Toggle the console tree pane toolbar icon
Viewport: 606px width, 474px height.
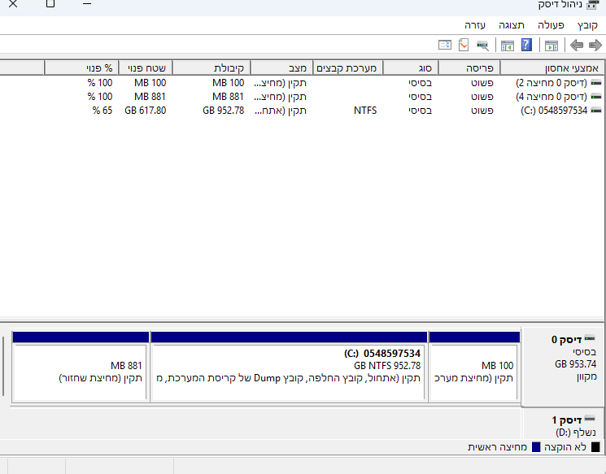tap(552, 46)
